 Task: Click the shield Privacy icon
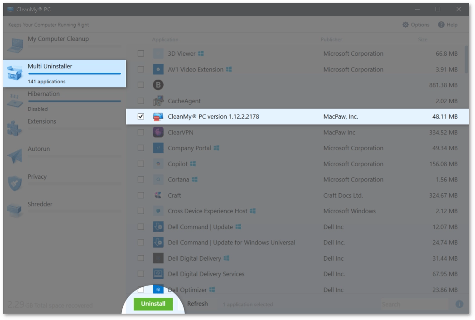coord(15,183)
